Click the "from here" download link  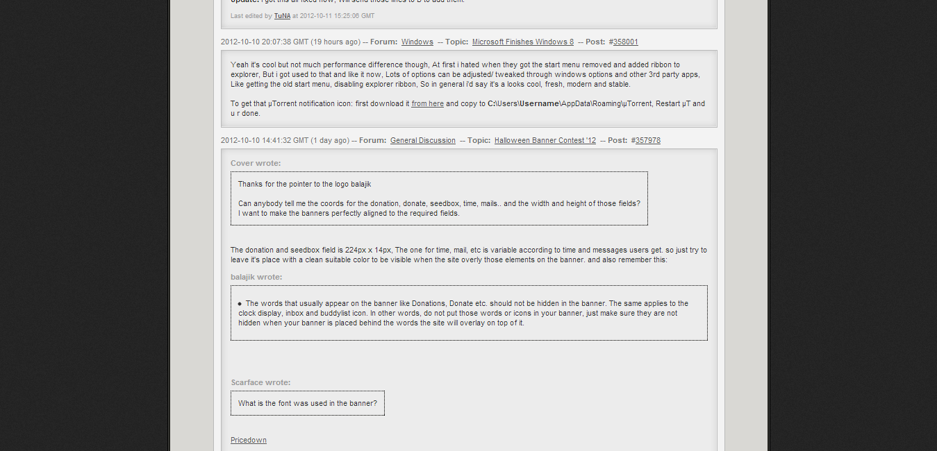[427, 103]
